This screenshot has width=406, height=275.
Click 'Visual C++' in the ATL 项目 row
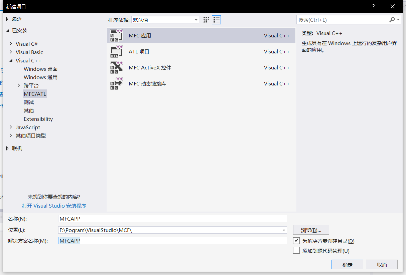click(277, 51)
